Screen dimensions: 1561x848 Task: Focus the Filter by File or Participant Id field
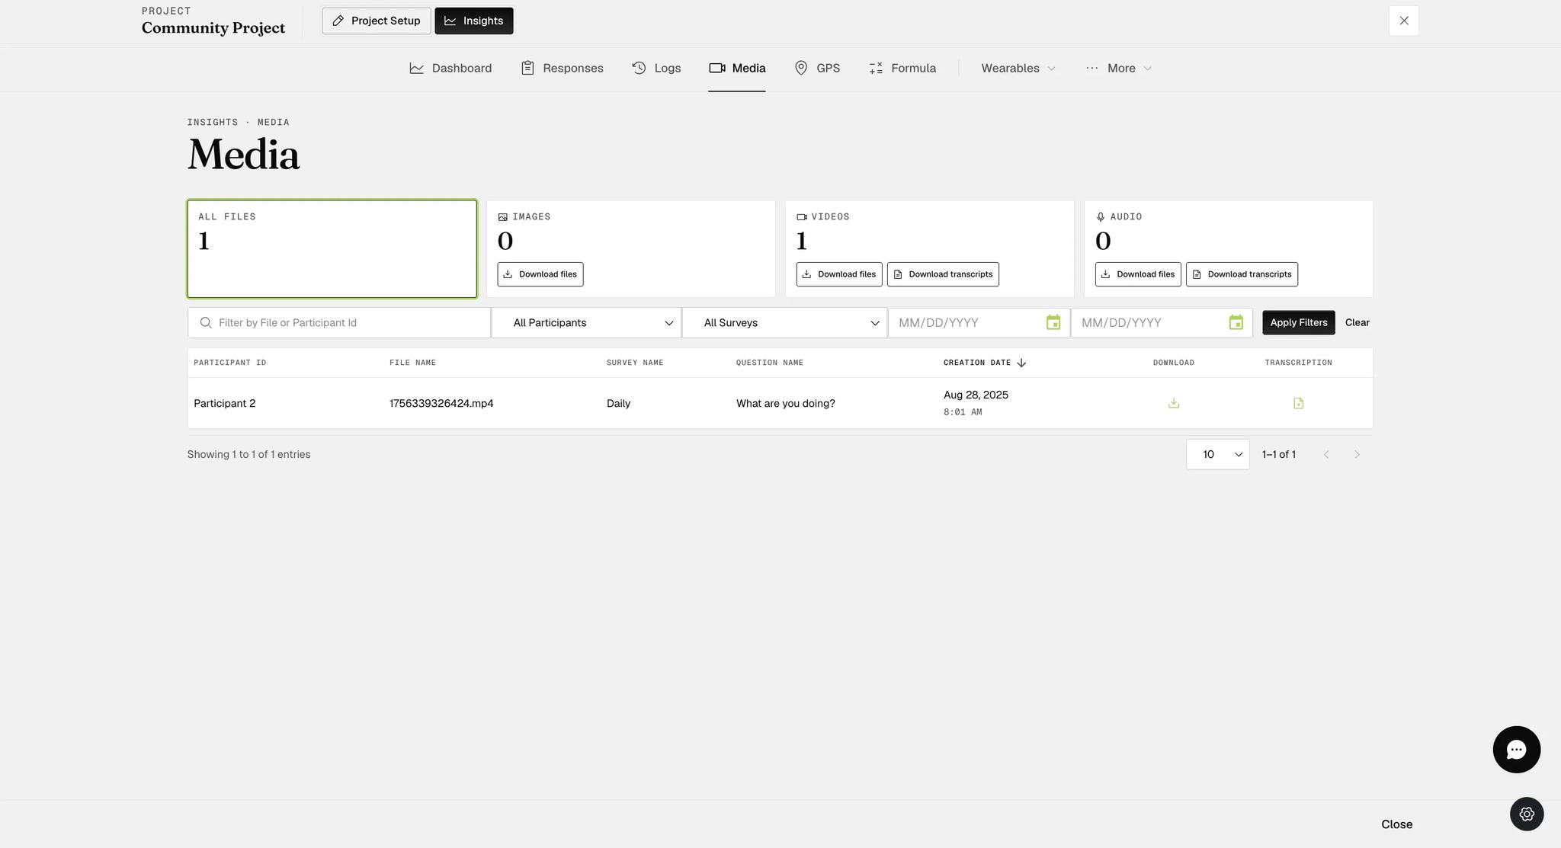click(339, 323)
